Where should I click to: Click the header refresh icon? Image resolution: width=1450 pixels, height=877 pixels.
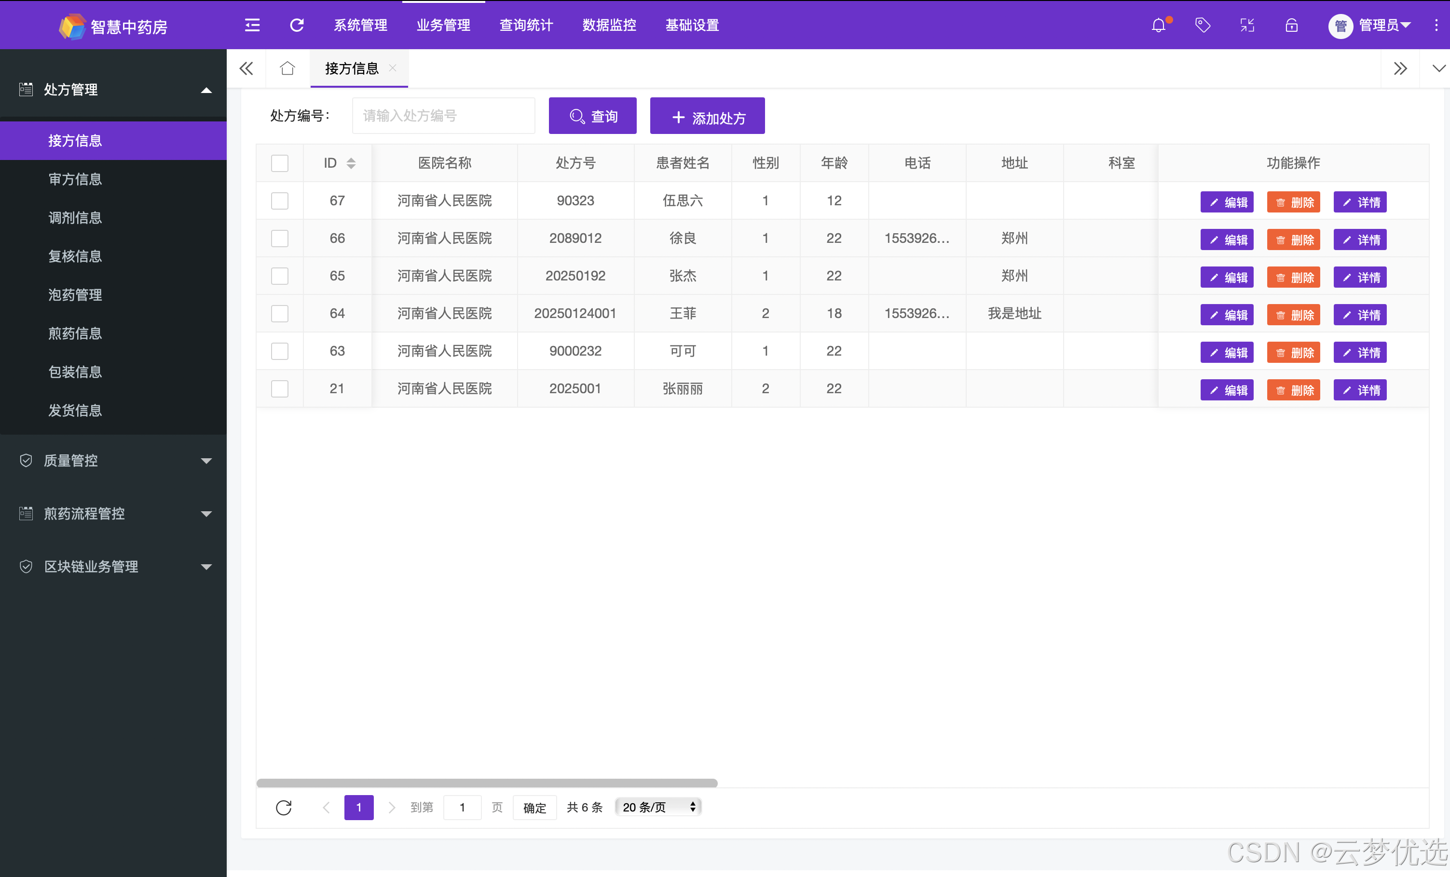click(297, 25)
